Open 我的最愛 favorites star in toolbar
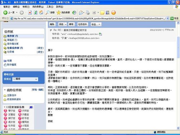 (x=63, y=13)
